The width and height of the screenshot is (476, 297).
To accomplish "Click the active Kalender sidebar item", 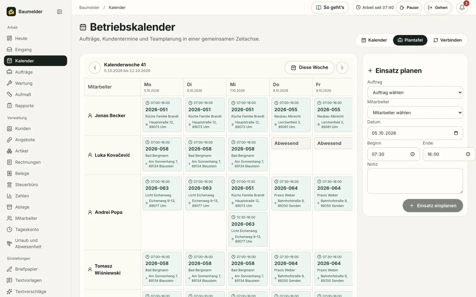I will (35, 61).
